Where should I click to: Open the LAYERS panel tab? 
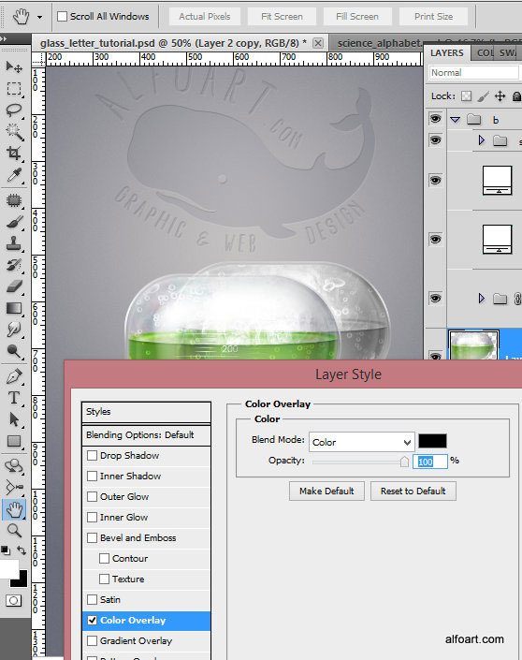[x=447, y=53]
